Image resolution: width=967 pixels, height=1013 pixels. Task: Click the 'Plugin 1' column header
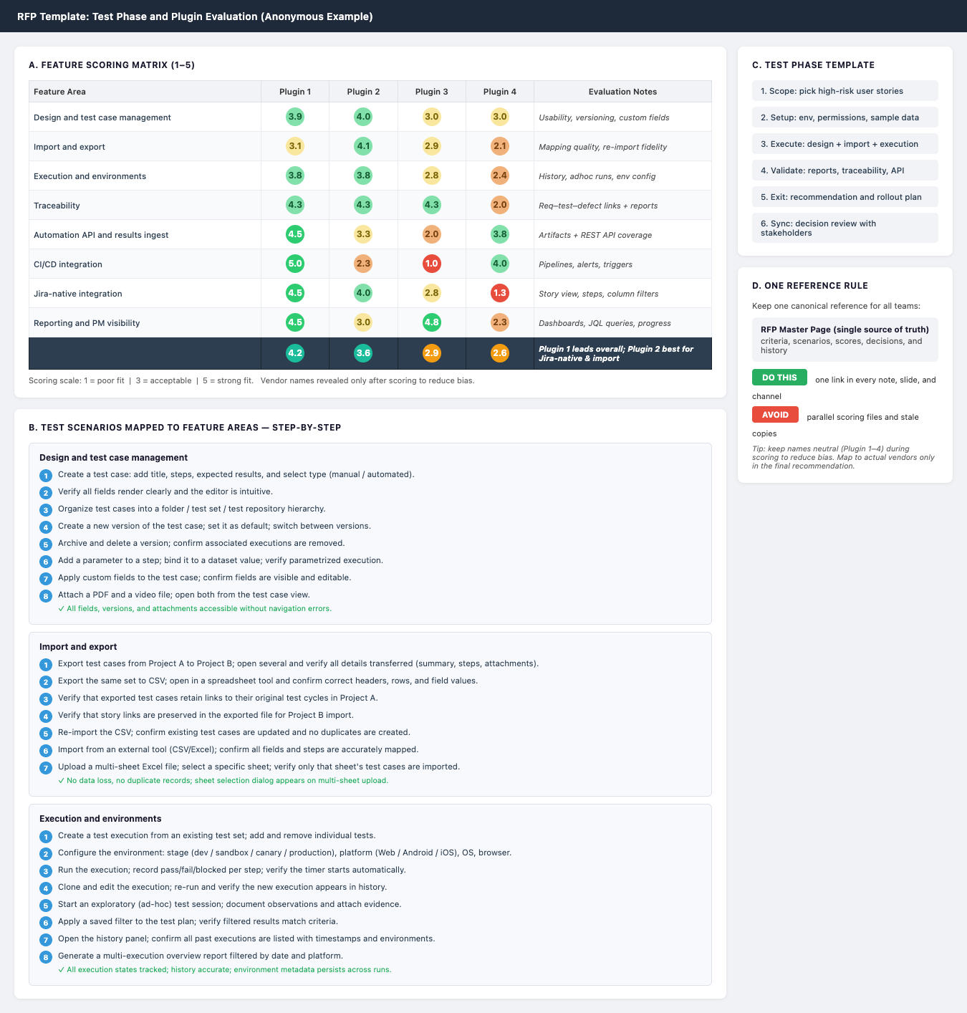pos(295,92)
